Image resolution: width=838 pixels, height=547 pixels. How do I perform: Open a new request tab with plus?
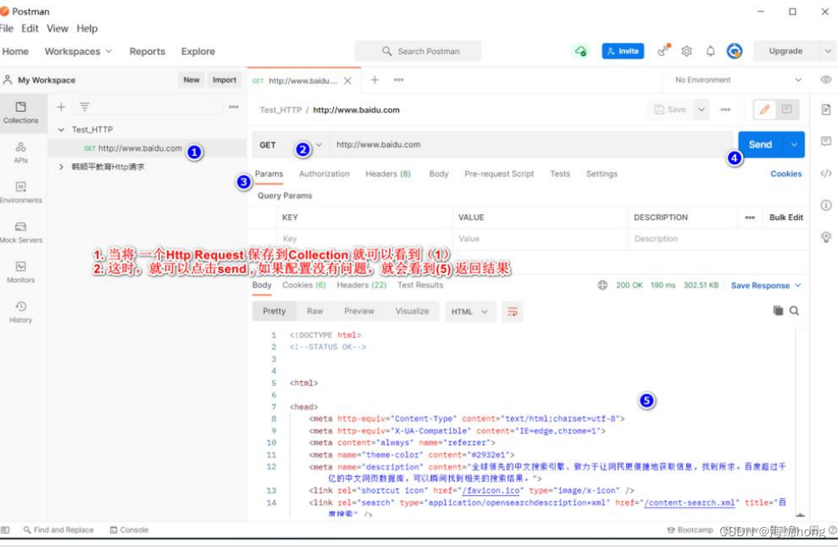pyautogui.click(x=375, y=79)
